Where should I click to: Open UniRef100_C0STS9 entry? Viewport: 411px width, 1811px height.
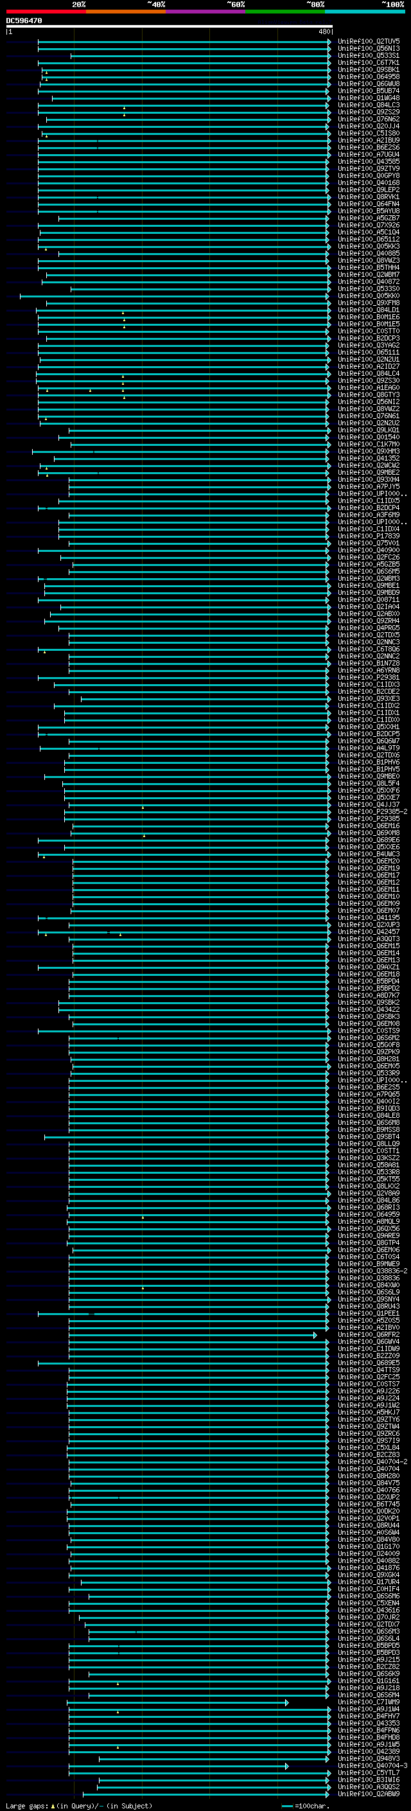[x=368, y=1030]
